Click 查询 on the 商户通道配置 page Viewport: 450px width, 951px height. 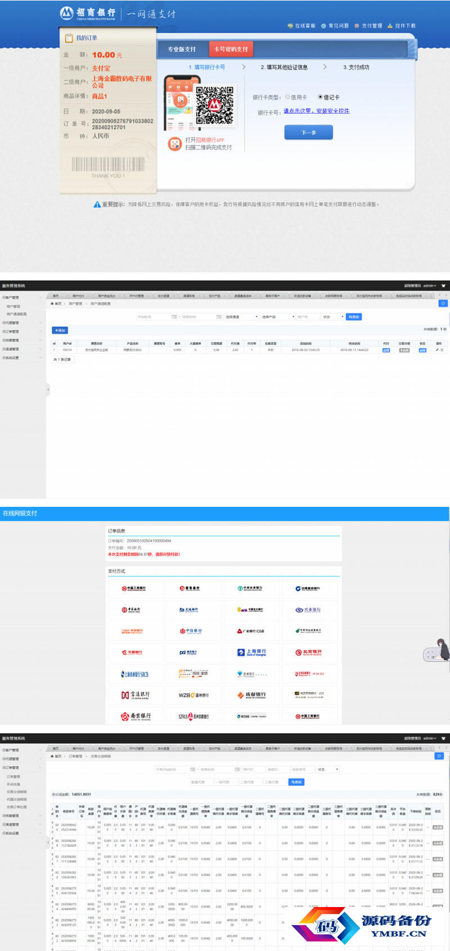pyautogui.click(x=354, y=317)
